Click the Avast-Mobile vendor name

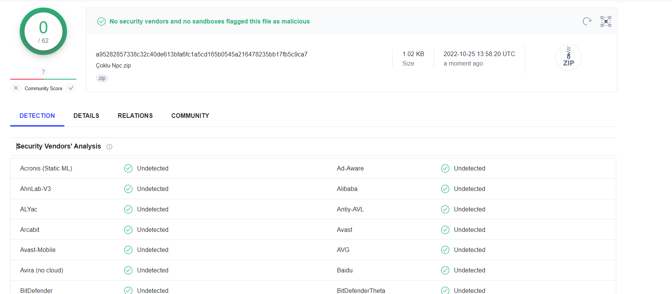[x=38, y=250]
